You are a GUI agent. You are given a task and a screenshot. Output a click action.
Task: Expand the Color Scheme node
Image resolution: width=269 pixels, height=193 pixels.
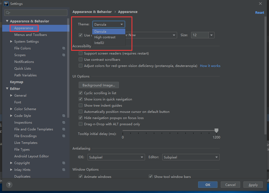11,109
